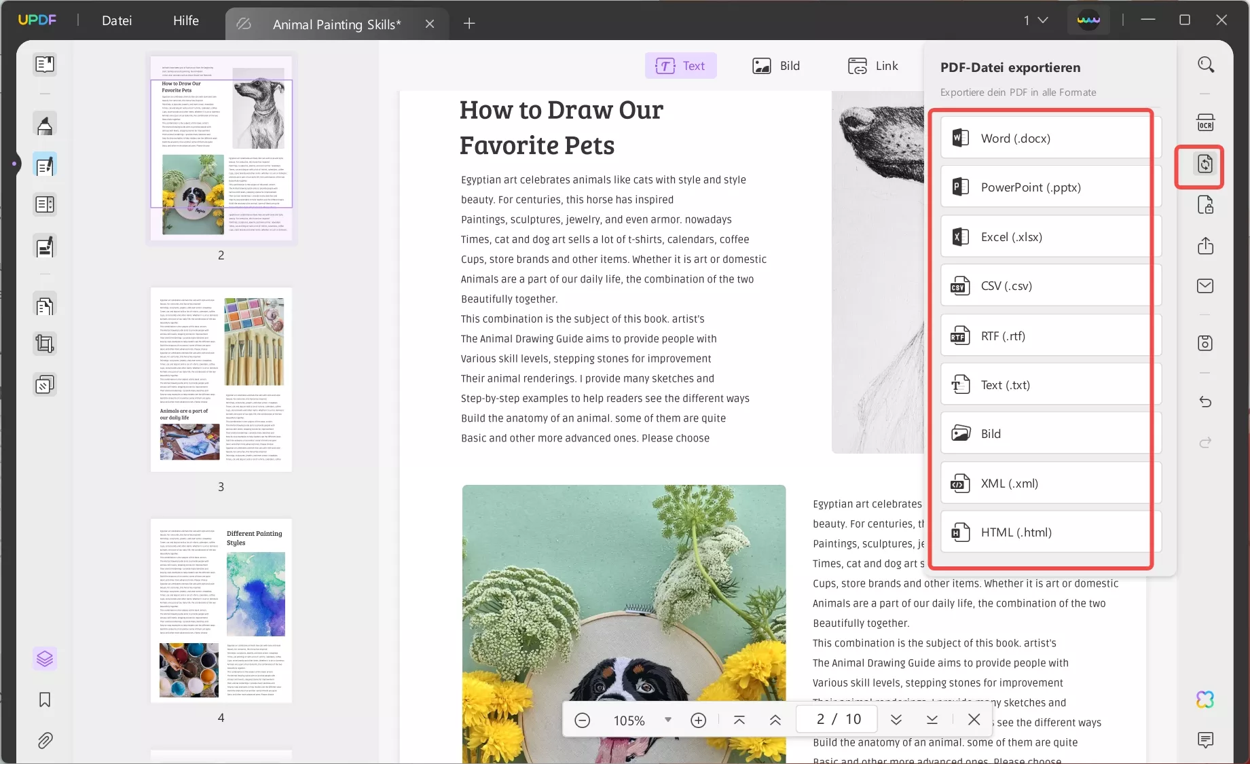Send the file by email
This screenshot has height=764, width=1250.
pyautogui.click(x=1206, y=286)
